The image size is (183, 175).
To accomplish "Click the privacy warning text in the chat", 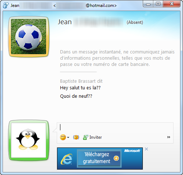I will point(117,58).
